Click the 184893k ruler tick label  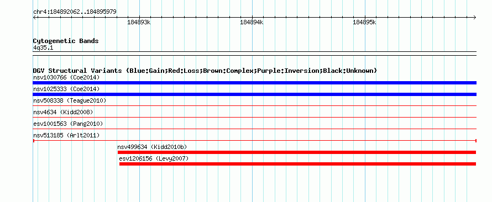tap(139, 22)
